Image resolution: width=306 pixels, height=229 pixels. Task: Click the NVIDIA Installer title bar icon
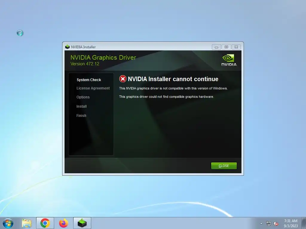(x=67, y=47)
